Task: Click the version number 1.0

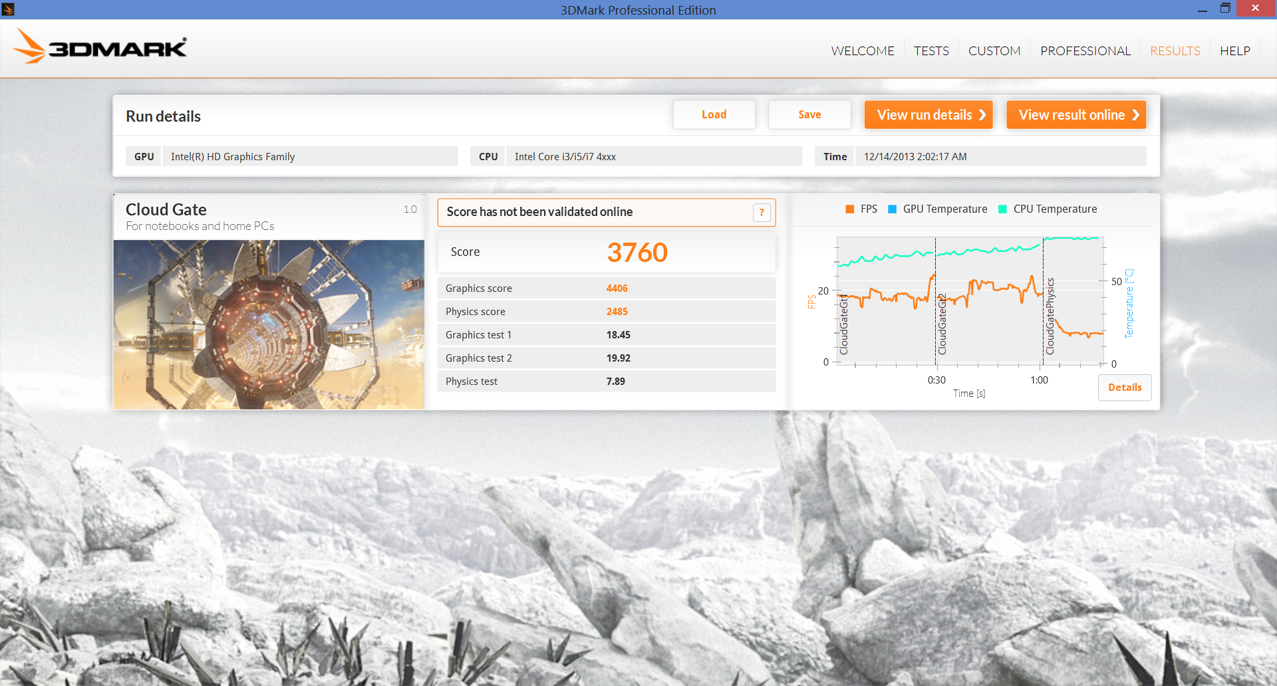Action: click(410, 209)
